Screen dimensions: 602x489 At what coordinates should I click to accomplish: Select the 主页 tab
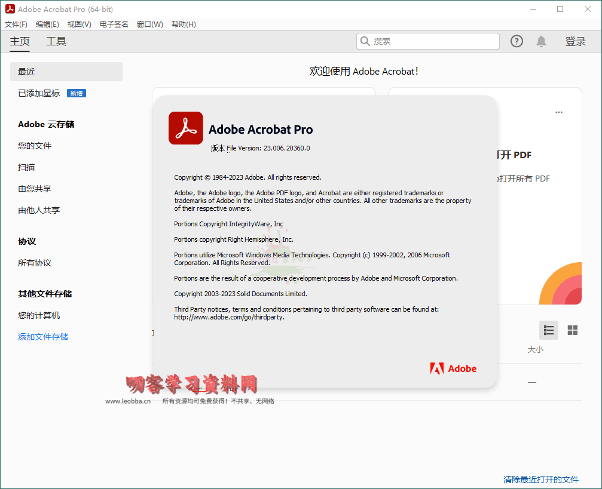click(x=20, y=41)
